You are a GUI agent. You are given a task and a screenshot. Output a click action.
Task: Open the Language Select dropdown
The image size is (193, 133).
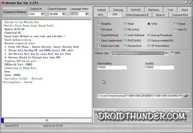click(87, 14)
